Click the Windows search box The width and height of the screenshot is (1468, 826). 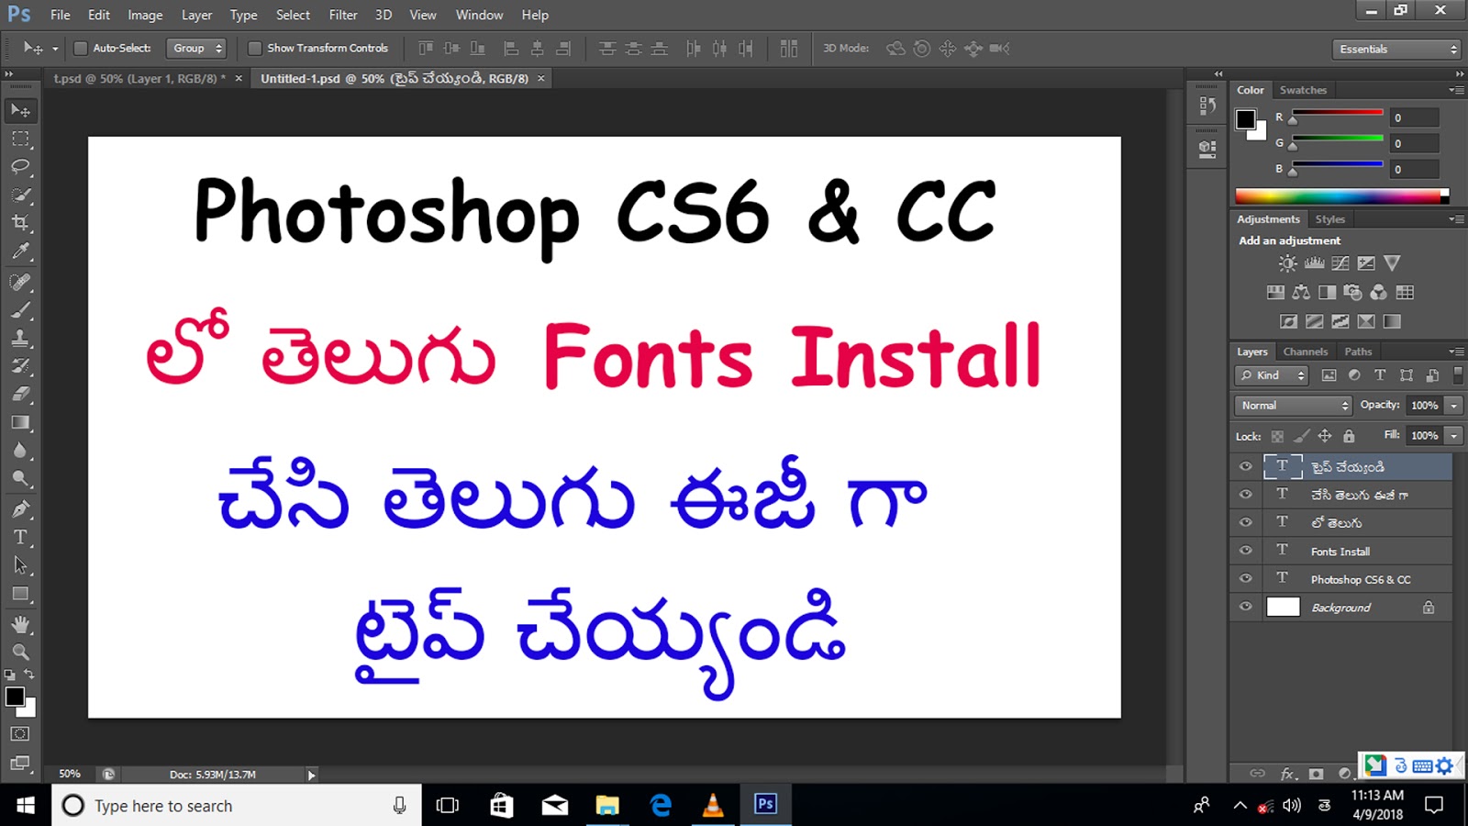pyautogui.click(x=237, y=806)
